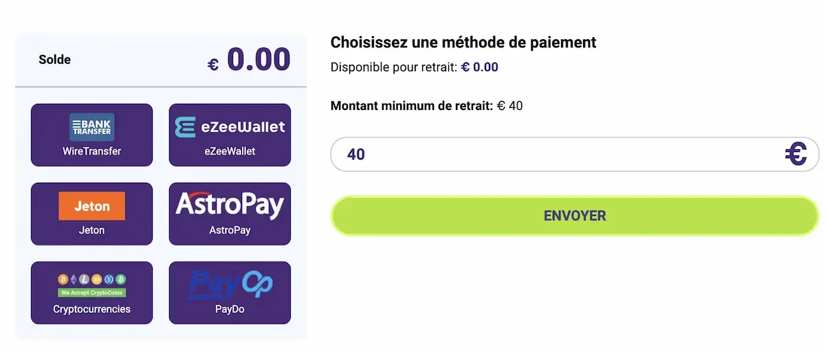Screen dimensions: 825x352
Task: Choose eZeeWallet as payment method
Action: click(x=230, y=151)
